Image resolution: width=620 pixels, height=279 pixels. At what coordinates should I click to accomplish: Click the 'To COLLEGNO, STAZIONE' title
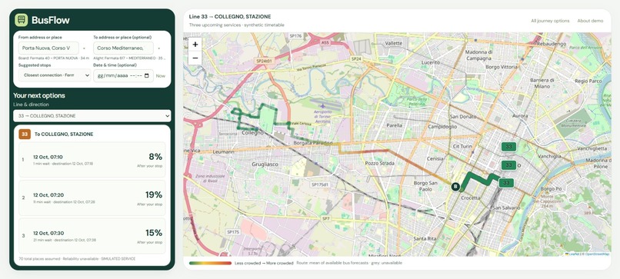[64, 135]
